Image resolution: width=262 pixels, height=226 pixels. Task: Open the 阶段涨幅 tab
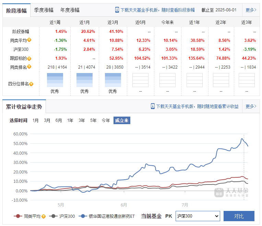[16, 11]
